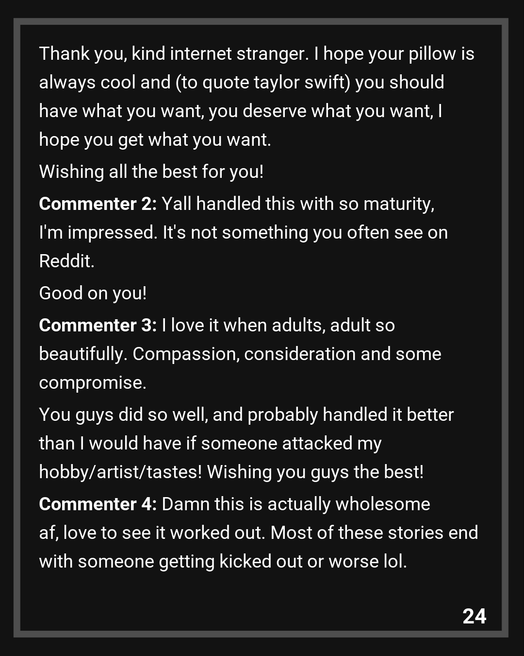Click the word "compromise."
This screenshot has height=656, width=524.
[x=93, y=383]
